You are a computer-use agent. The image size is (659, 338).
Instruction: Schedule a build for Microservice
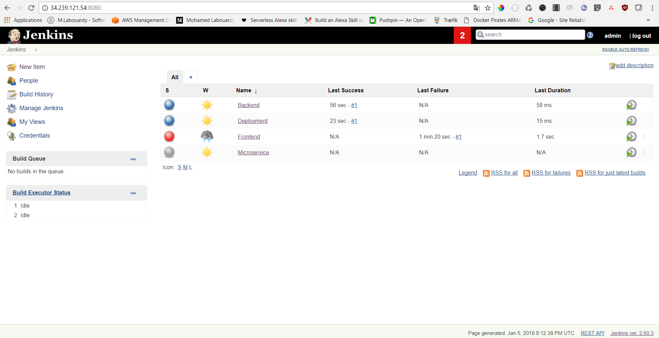click(x=632, y=152)
